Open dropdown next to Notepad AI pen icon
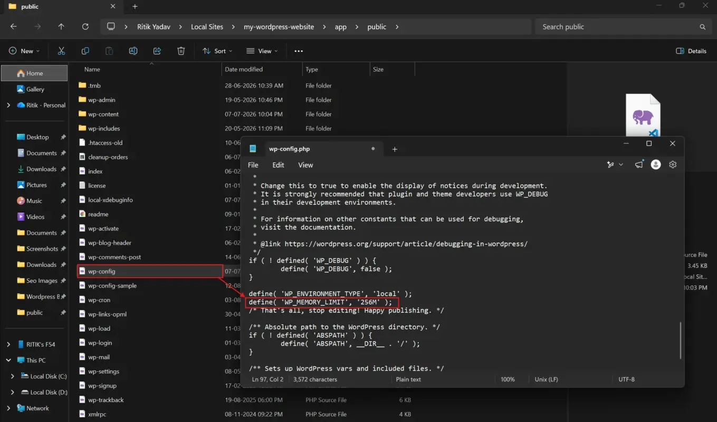The image size is (717, 422). coord(621,165)
